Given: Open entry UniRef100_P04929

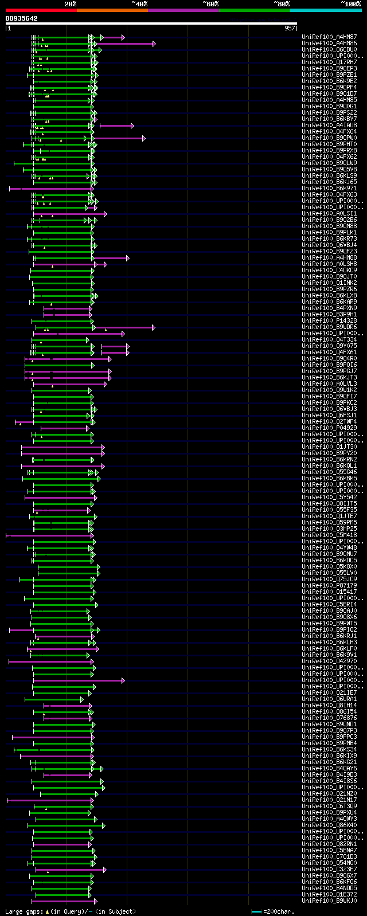Looking at the screenshot, I should pyautogui.click(x=329, y=428).
